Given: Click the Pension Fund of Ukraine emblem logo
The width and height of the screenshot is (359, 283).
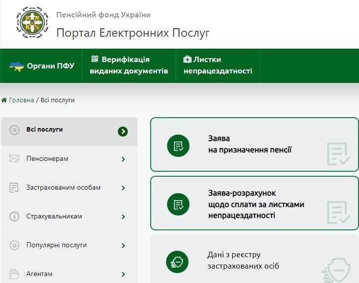Looking at the screenshot, I should [x=32, y=22].
